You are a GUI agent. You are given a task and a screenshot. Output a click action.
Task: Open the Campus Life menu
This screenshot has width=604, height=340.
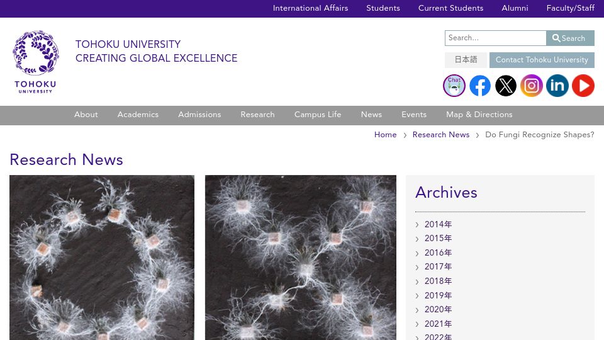point(318,115)
